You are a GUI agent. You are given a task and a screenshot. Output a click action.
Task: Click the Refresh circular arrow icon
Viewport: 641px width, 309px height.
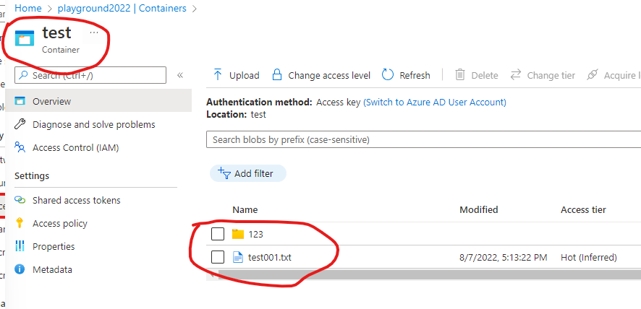tap(388, 74)
